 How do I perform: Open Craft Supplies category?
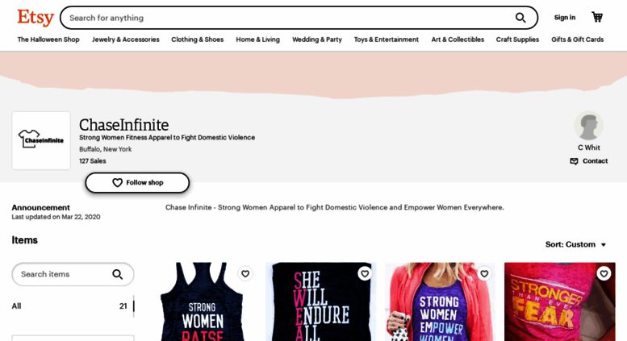tap(517, 40)
